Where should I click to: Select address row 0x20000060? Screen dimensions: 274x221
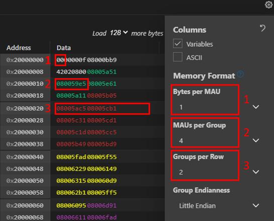coord(25,205)
